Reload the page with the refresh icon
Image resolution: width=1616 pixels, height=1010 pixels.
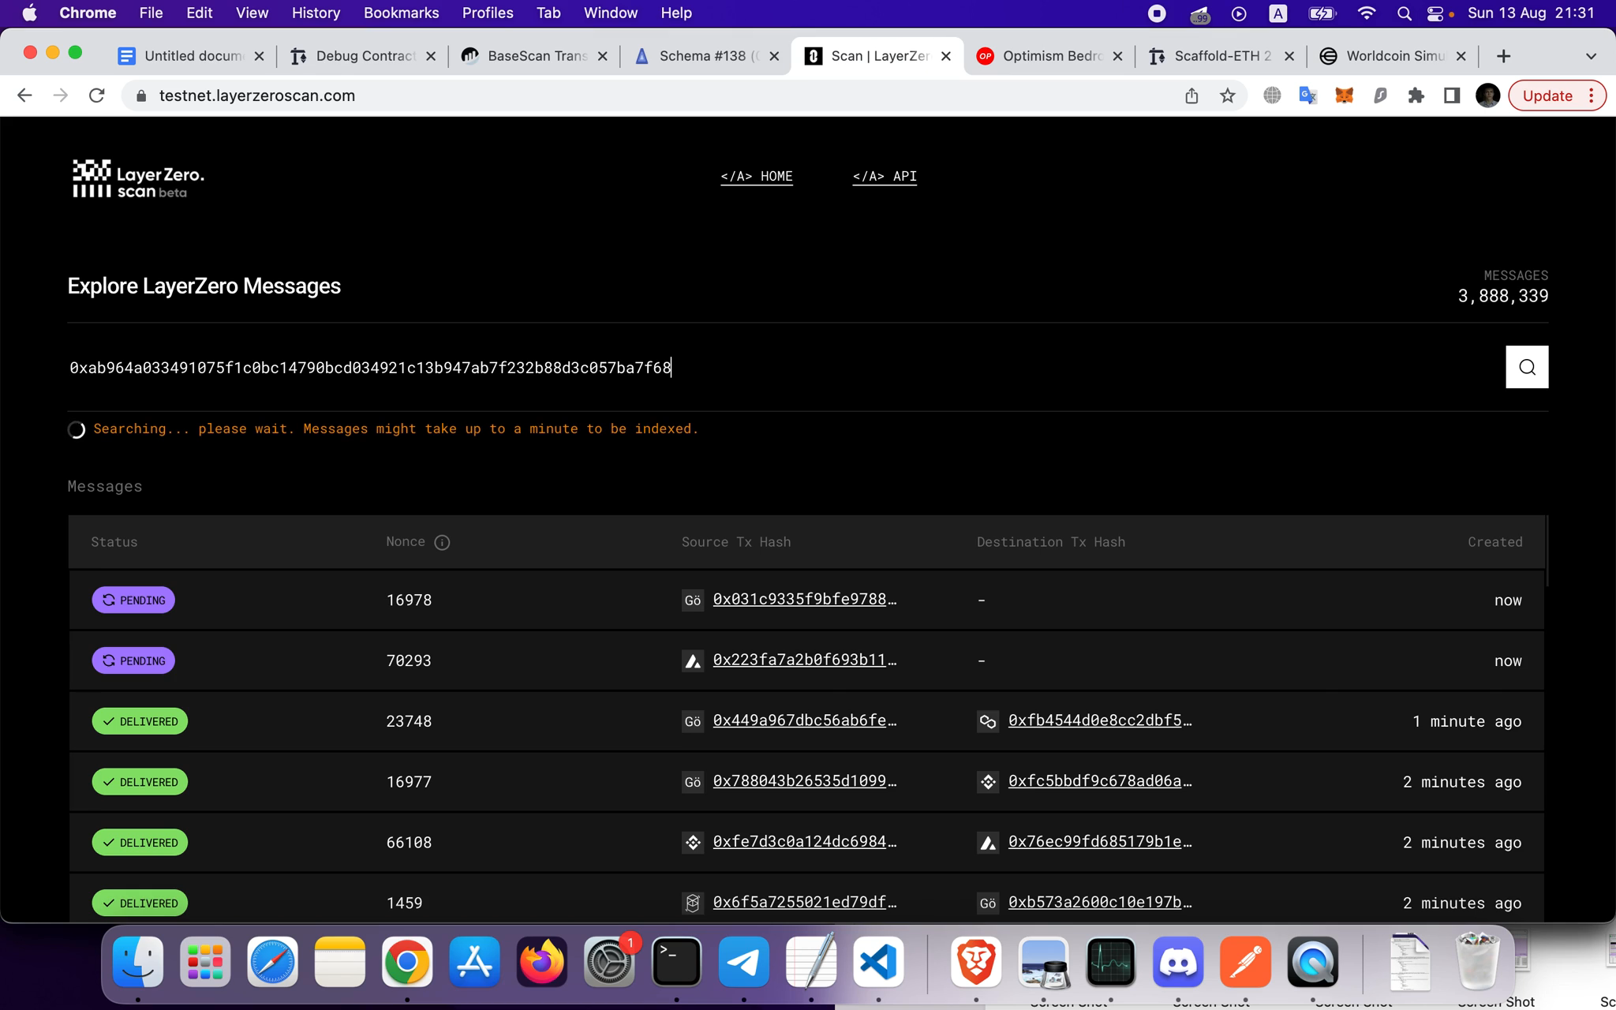click(97, 95)
